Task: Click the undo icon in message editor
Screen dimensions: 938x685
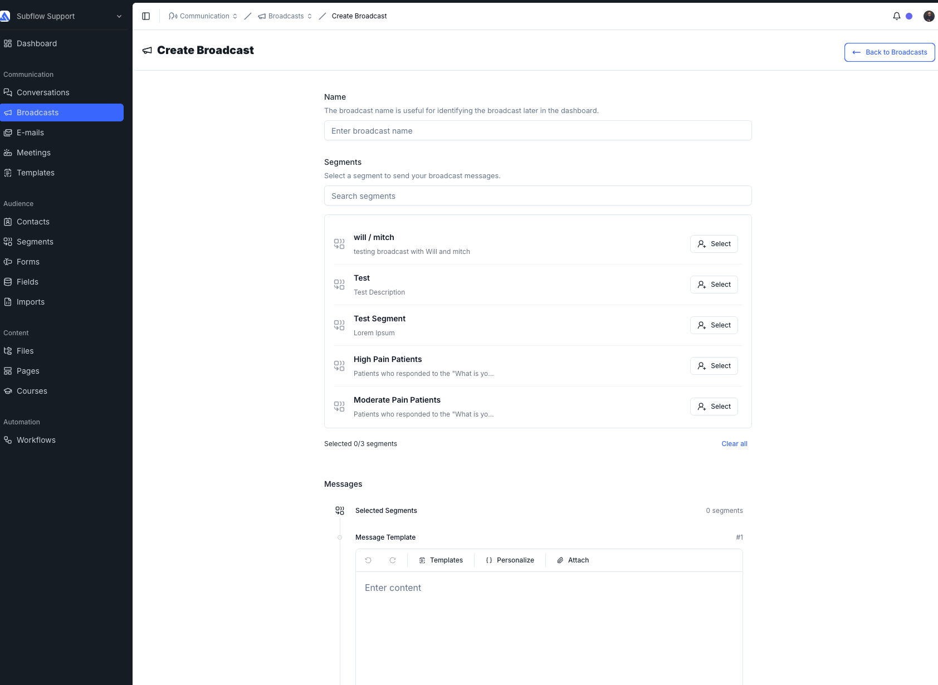Action: click(368, 560)
